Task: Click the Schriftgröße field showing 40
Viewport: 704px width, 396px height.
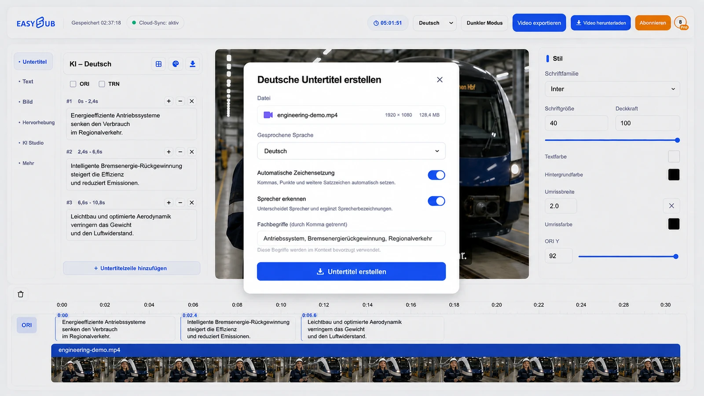Action: (x=576, y=123)
